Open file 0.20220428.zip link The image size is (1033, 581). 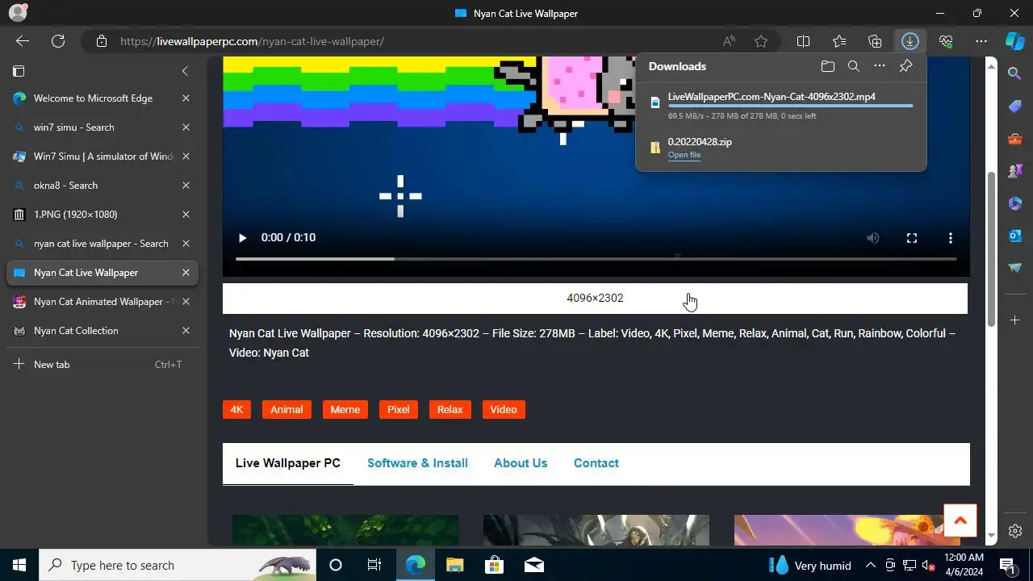click(684, 155)
